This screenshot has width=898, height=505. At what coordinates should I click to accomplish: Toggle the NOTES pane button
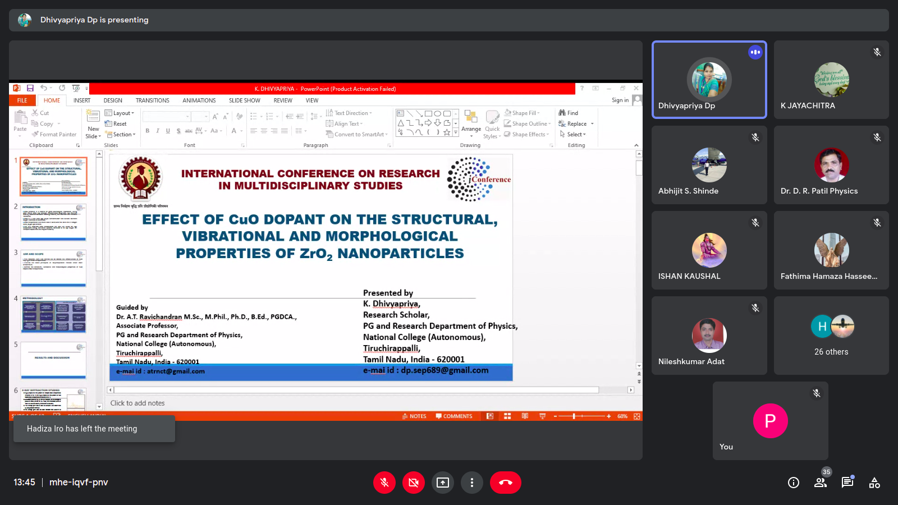(414, 416)
